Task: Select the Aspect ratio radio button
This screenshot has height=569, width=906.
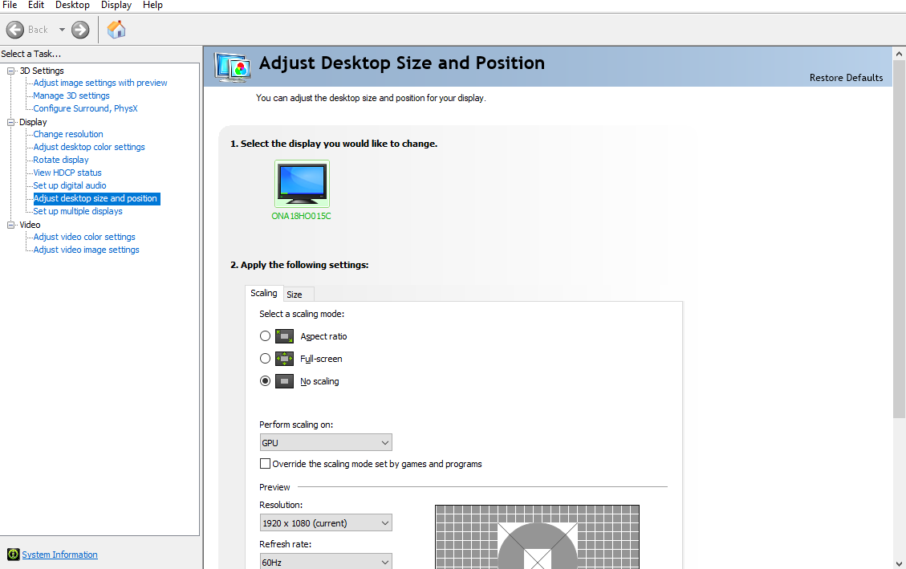Action: point(266,336)
